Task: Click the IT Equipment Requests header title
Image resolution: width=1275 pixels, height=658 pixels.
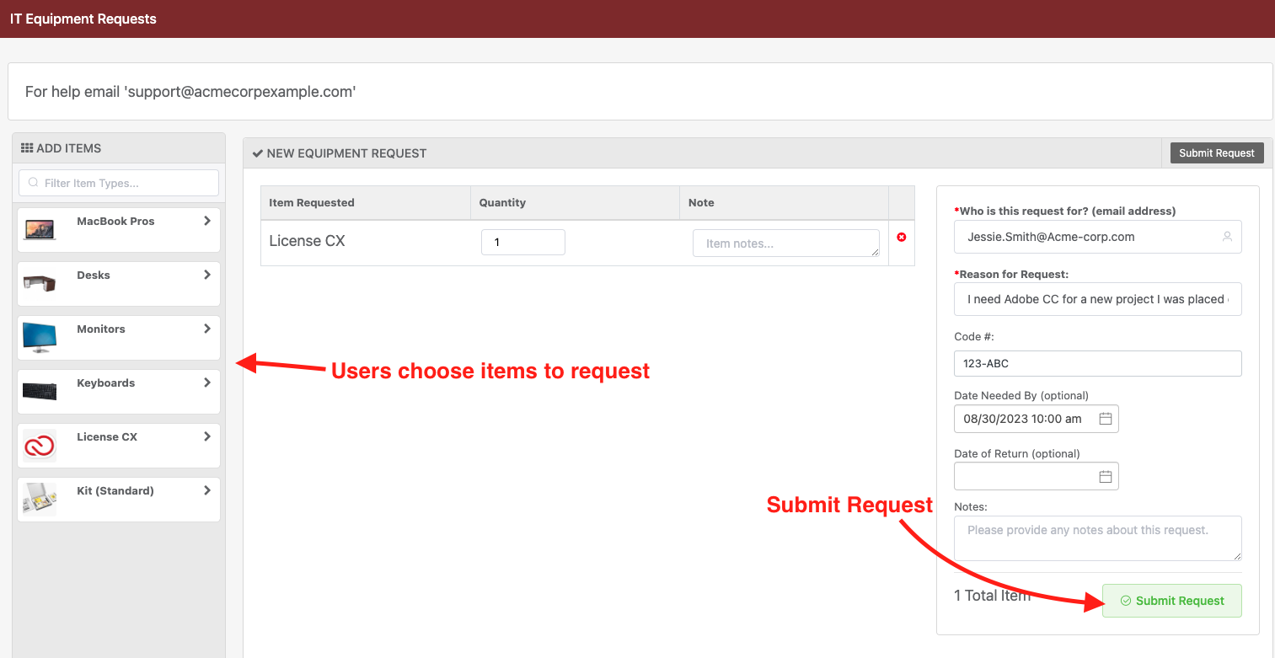Action: point(83,19)
